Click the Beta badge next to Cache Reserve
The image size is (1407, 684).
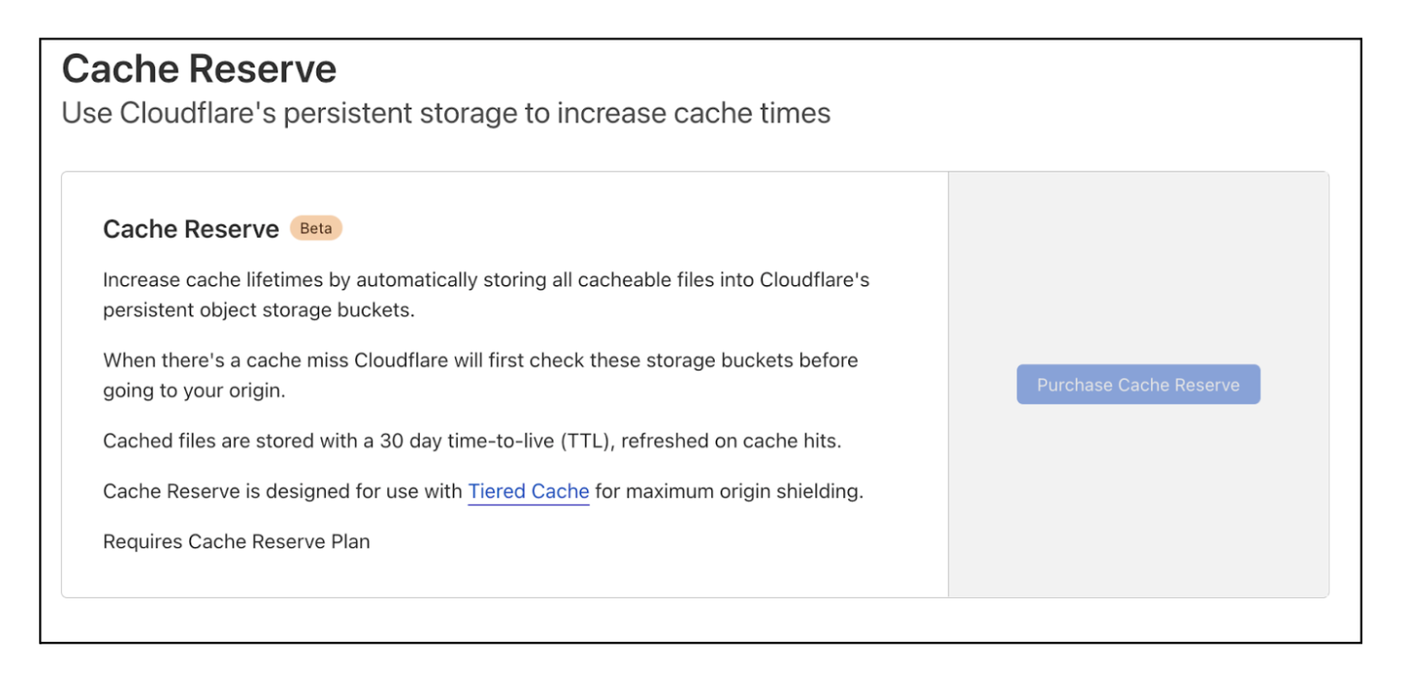tap(315, 227)
